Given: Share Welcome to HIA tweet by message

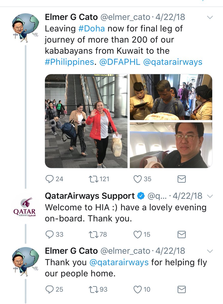Looking at the screenshot, I should click(181, 235).
